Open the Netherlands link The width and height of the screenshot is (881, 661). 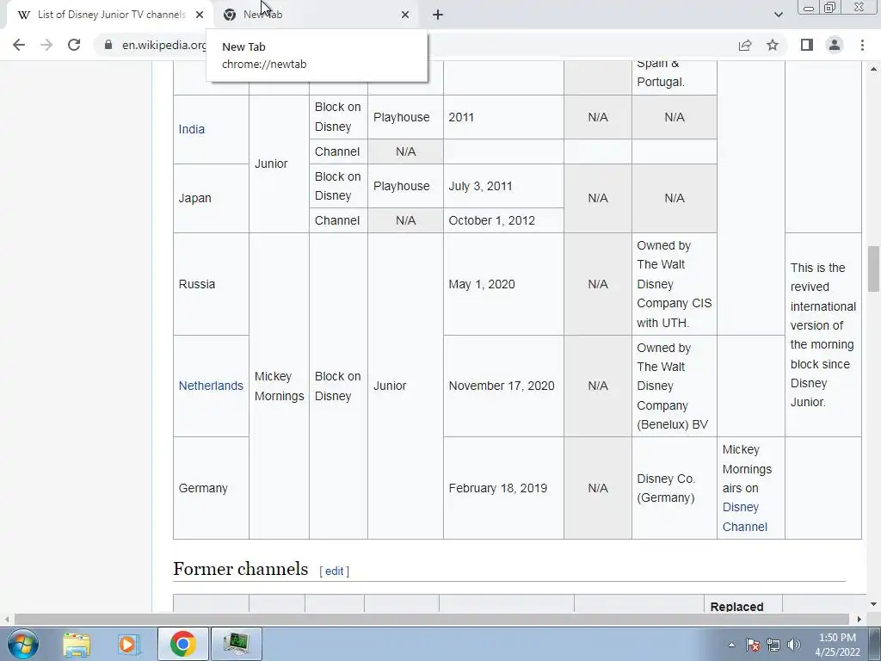[211, 386]
